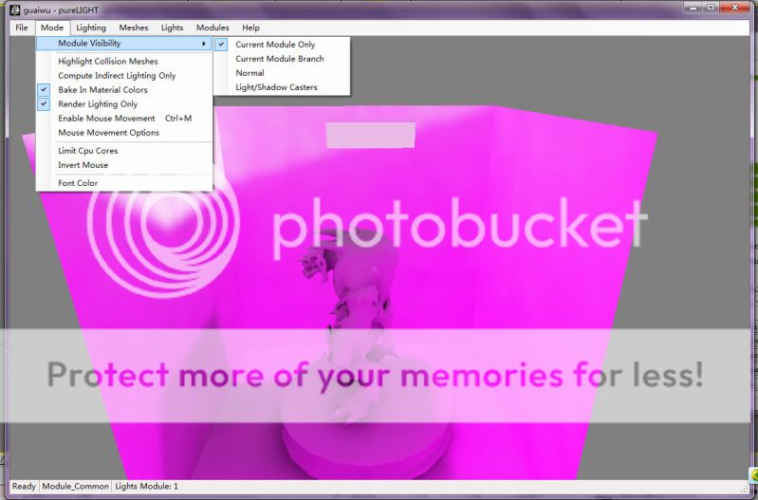Click Enable Mouse Movement menu entry
Image resolution: width=758 pixels, height=500 pixels.
(x=106, y=119)
